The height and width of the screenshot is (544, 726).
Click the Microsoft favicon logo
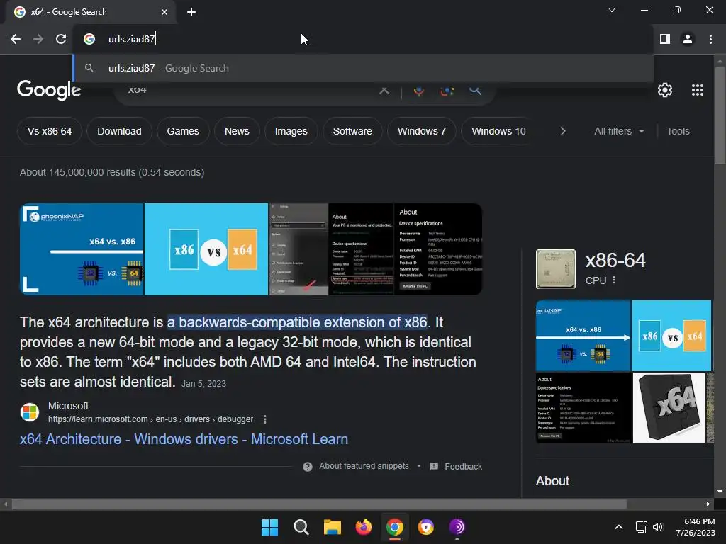click(x=30, y=412)
